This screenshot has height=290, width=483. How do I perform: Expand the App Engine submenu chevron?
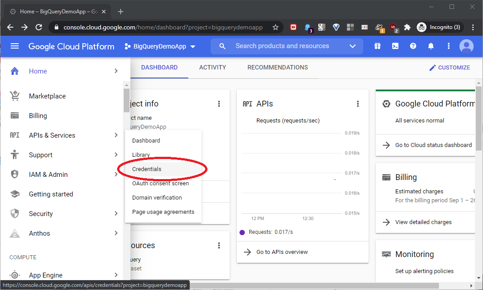116,274
